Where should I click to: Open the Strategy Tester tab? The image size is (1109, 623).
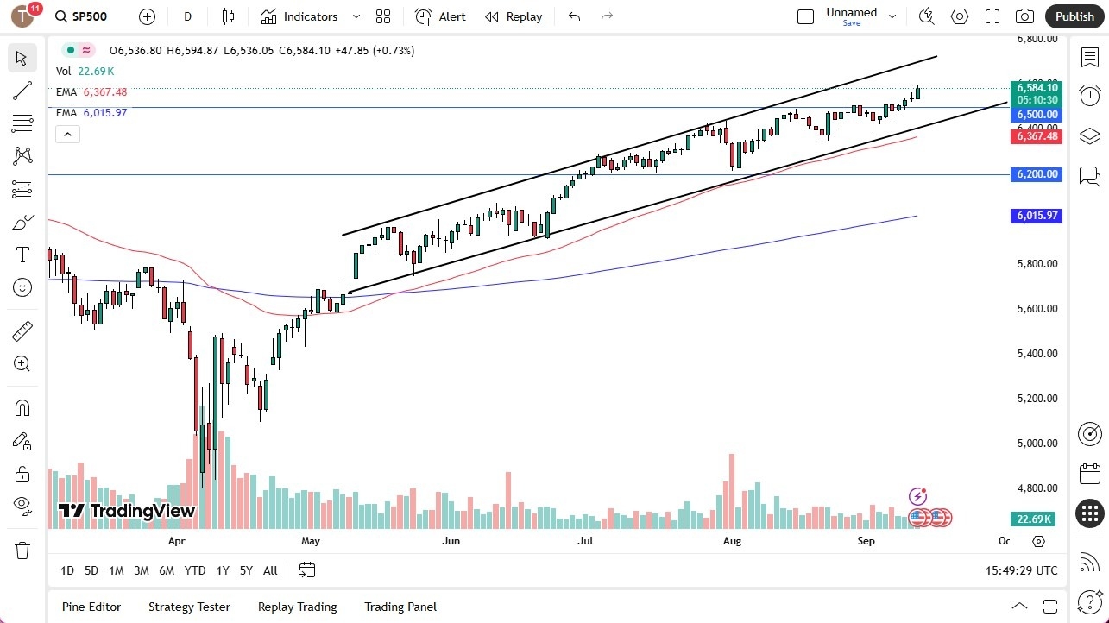(x=189, y=607)
